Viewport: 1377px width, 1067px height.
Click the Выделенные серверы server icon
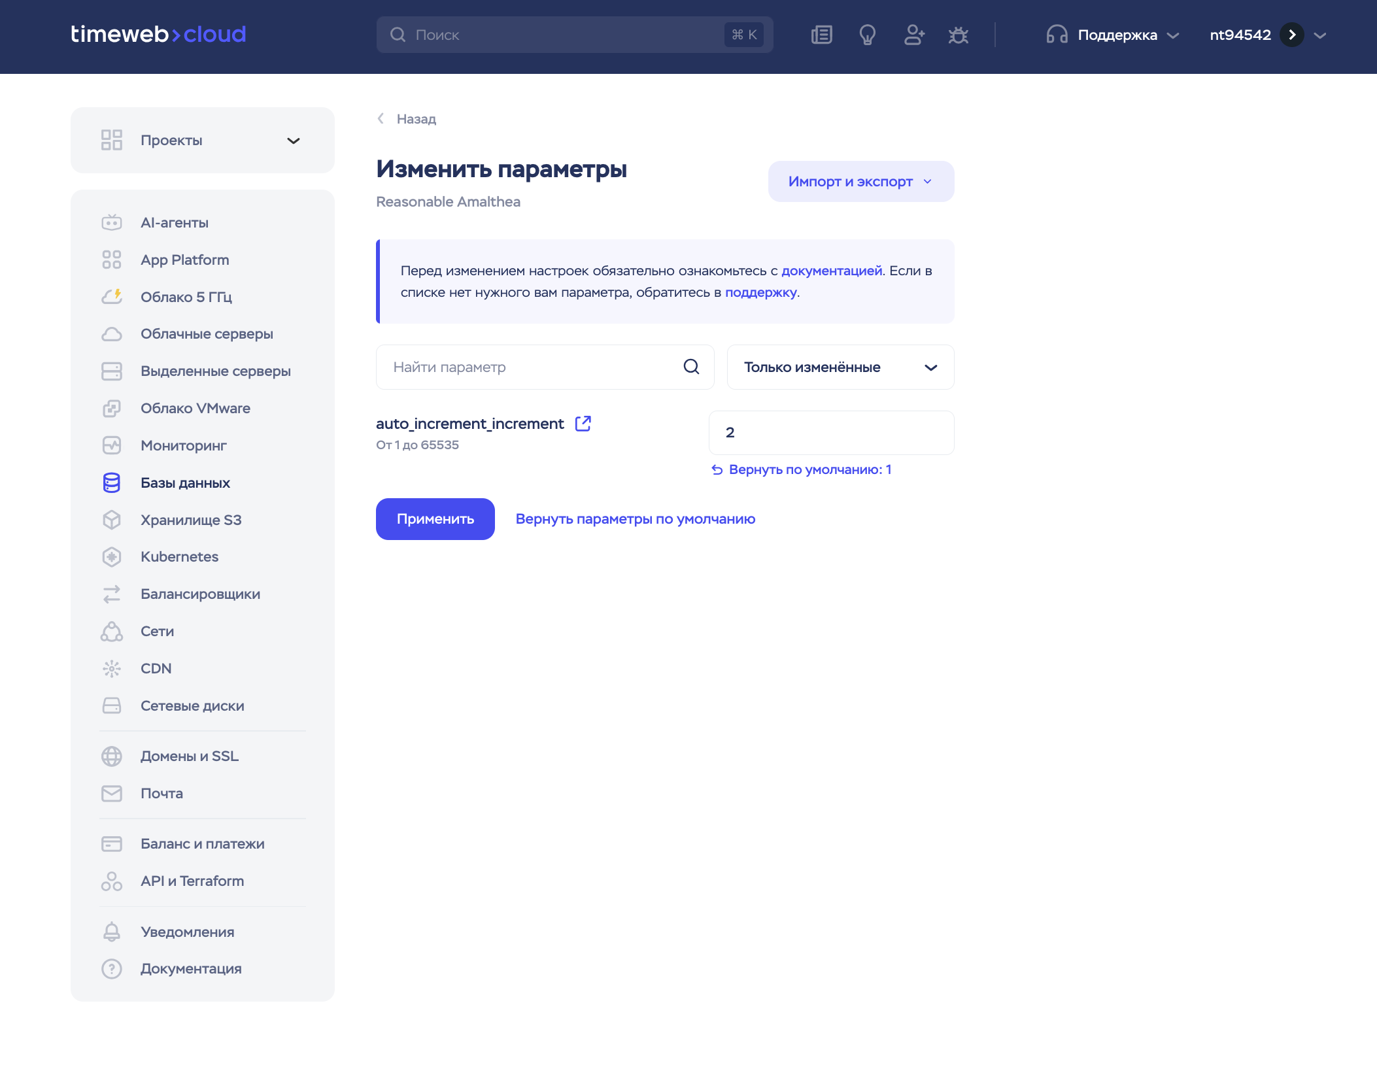point(112,371)
